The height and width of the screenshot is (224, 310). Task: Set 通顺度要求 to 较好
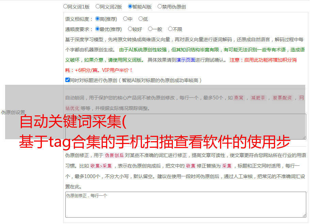130,29
